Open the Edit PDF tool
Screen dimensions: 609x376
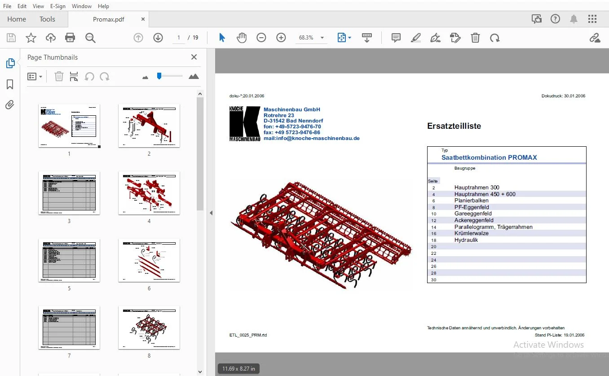click(455, 38)
